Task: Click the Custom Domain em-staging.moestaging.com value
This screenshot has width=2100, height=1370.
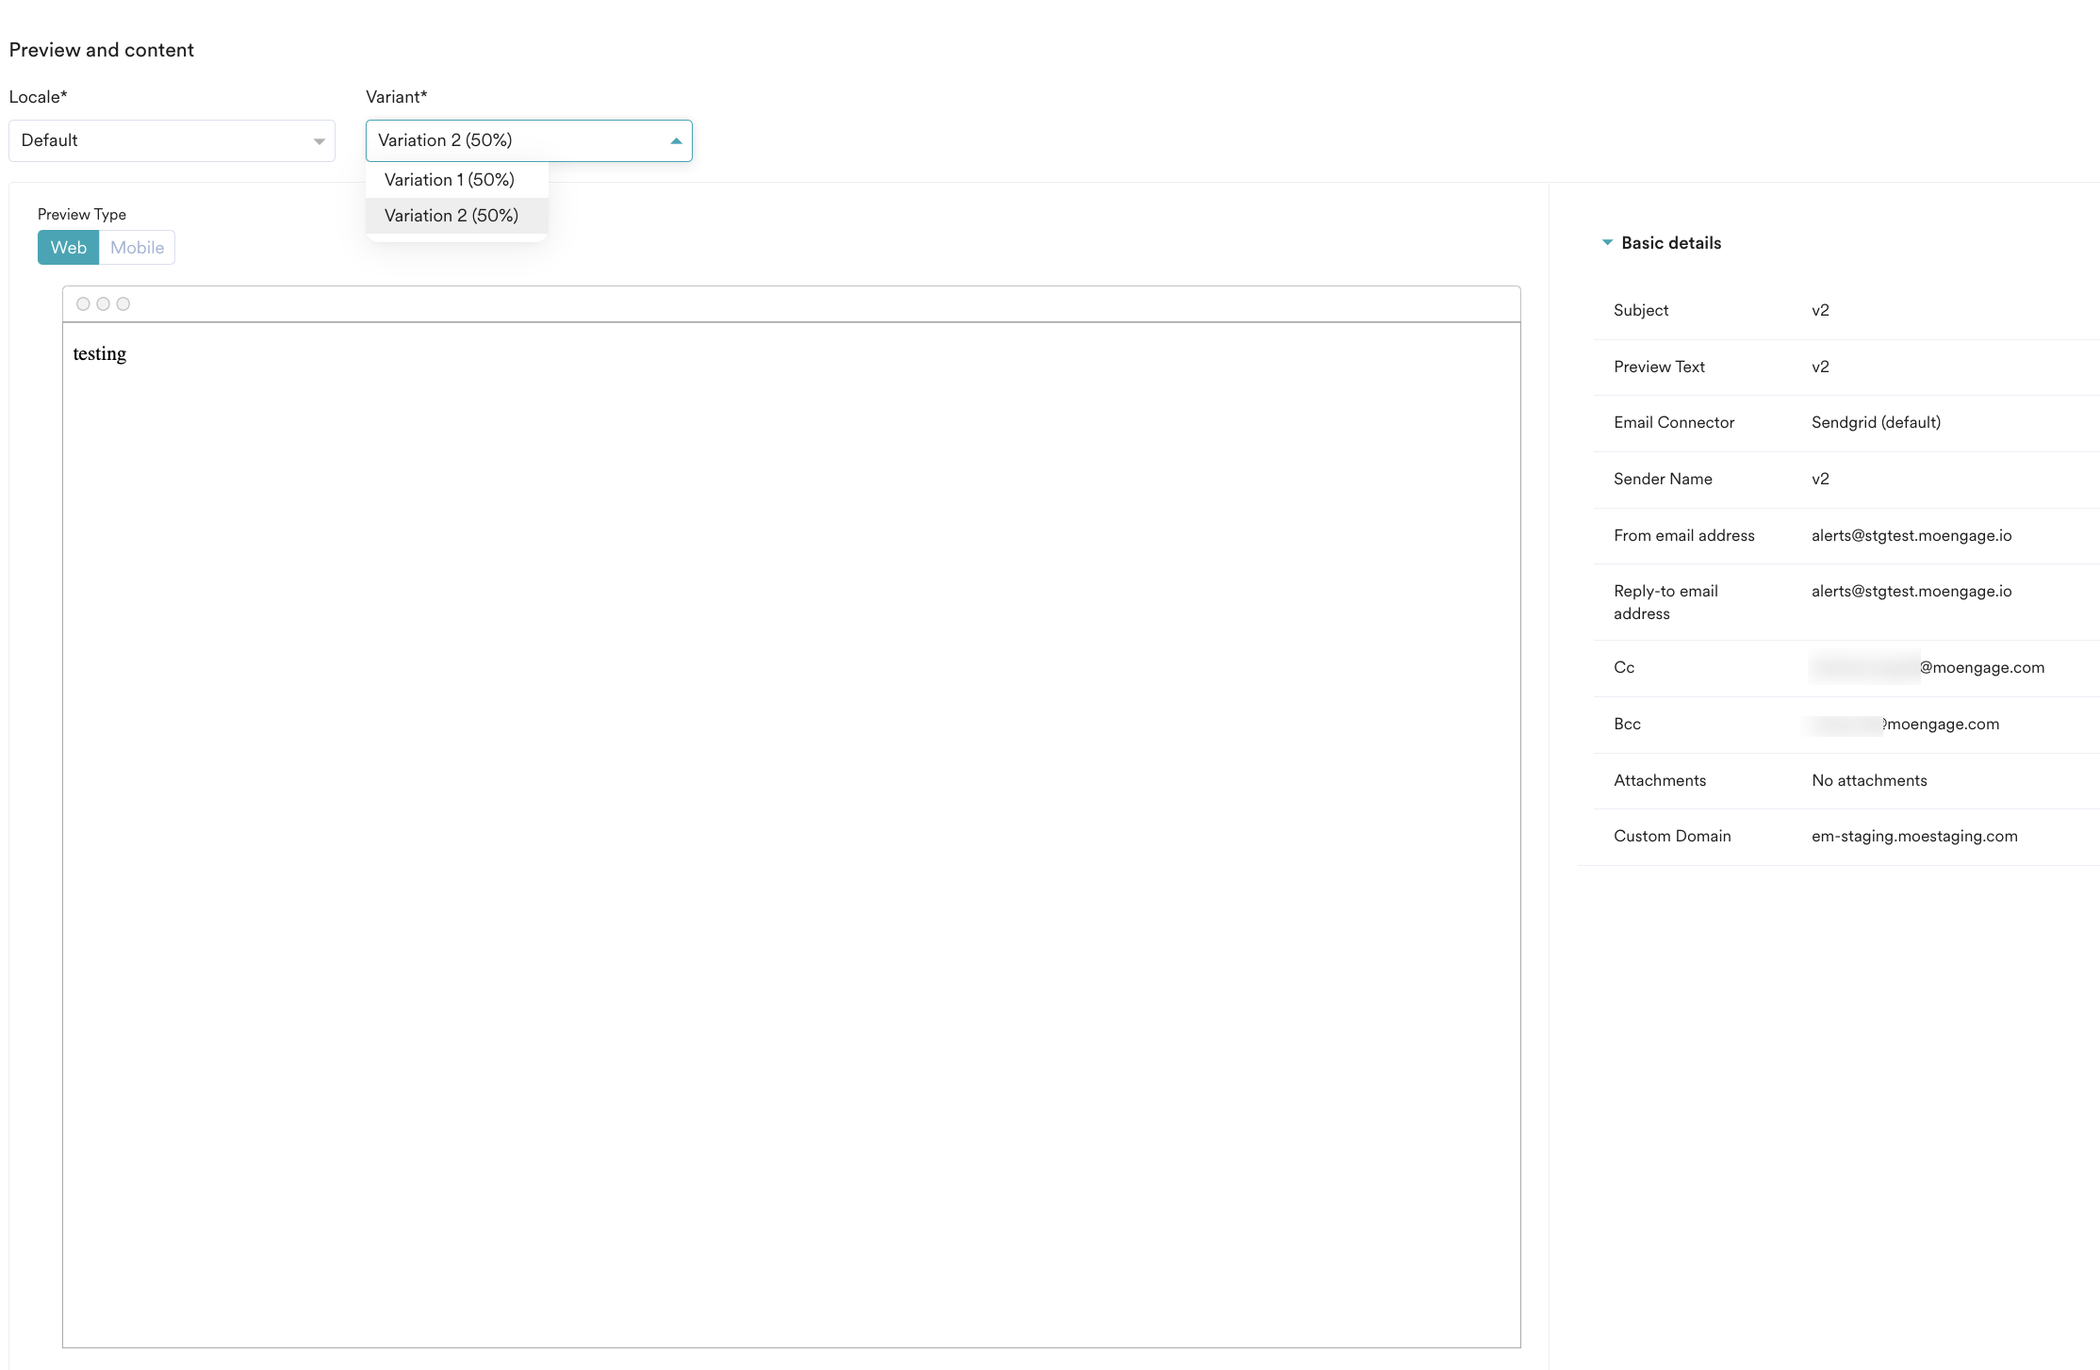Action: 1913,837
